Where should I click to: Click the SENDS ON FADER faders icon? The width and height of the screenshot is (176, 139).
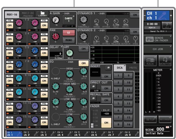[x=150, y=39]
